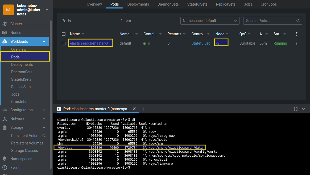Click the Storage database icon
310x175 pixels.
(5, 127)
